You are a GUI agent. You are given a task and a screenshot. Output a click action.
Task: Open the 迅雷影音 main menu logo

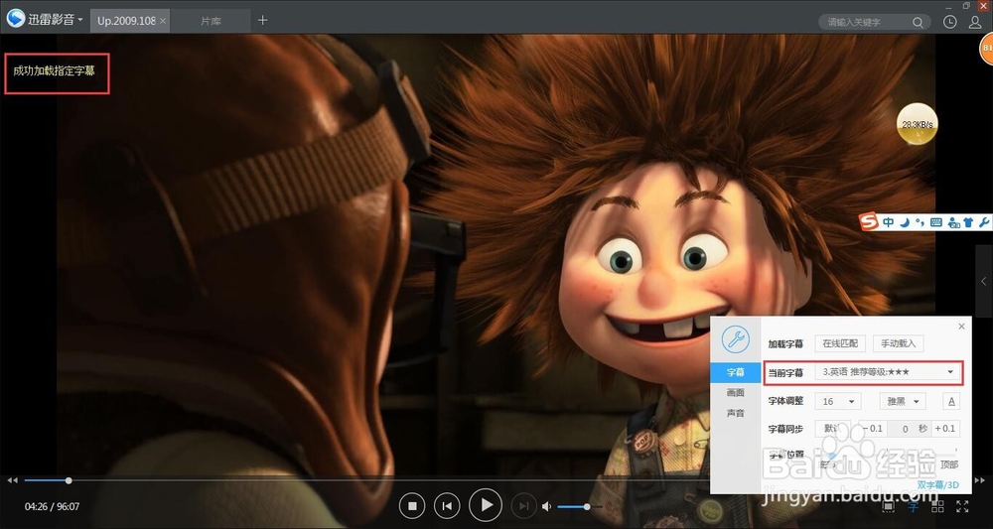[x=16, y=19]
